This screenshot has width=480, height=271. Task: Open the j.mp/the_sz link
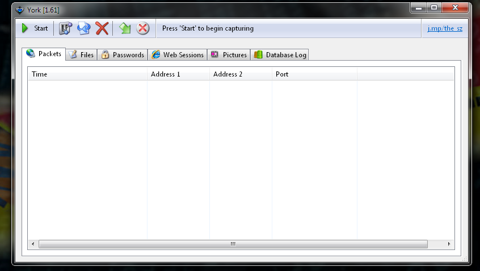[x=445, y=28]
